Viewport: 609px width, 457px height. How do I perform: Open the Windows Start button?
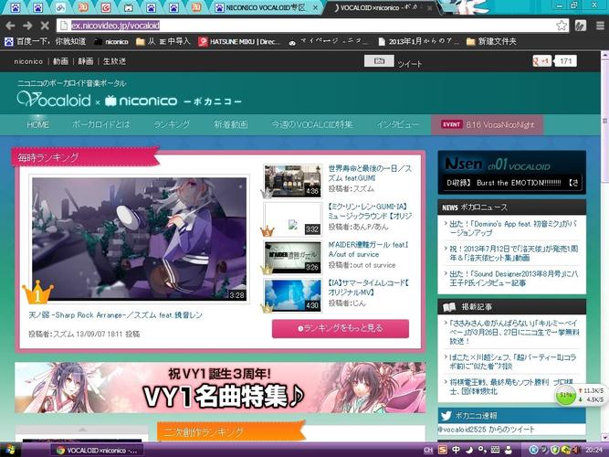pyautogui.click(x=10, y=450)
